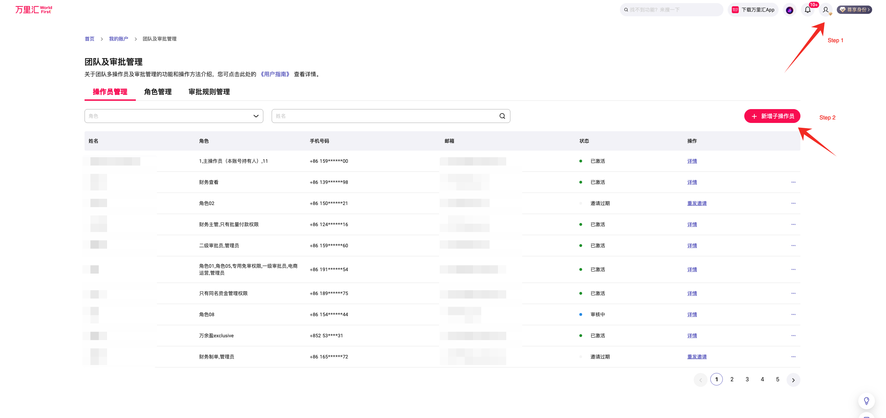
Task: Open more options for +86 191******54 row
Action: (x=793, y=269)
